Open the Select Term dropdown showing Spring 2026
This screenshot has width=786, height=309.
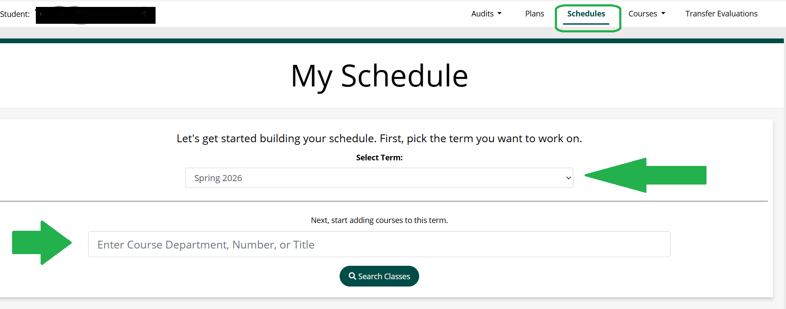pos(379,178)
